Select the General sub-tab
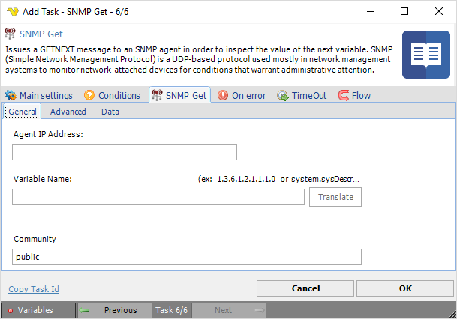 (x=23, y=112)
